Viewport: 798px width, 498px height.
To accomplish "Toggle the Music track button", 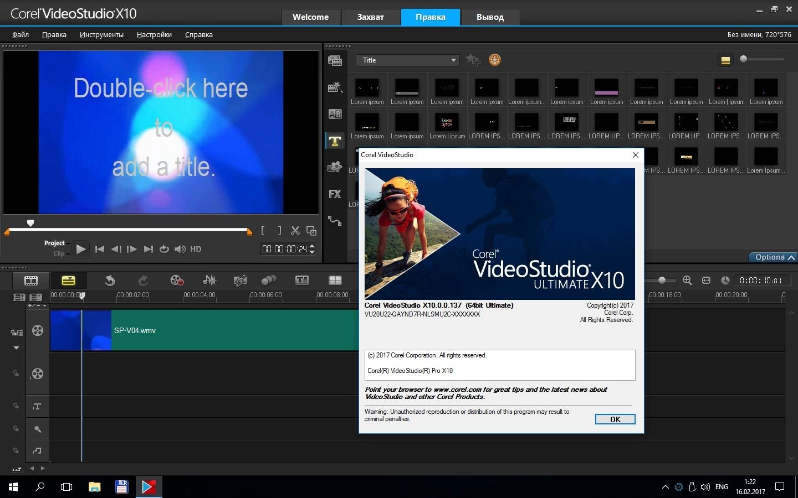I will (x=38, y=451).
